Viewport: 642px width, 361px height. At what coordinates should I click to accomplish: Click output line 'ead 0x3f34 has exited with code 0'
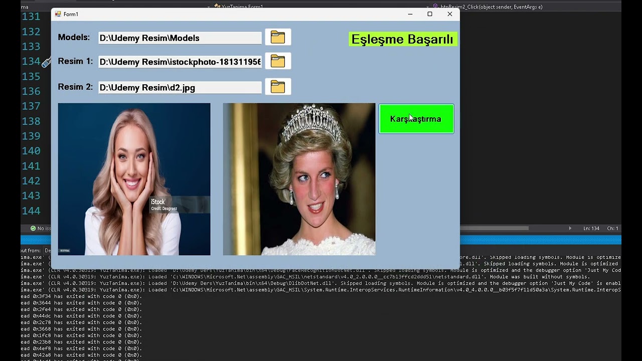81,296
